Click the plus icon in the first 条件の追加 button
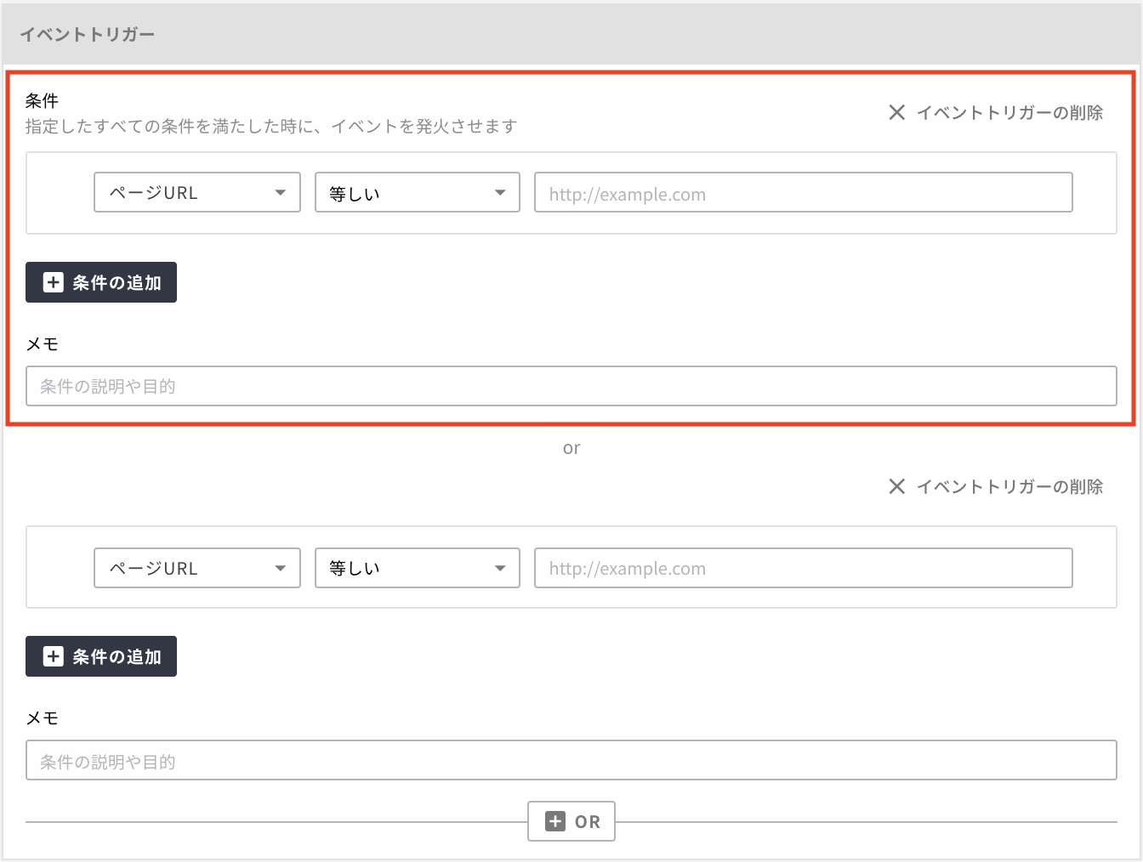 pyautogui.click(x=53, y=282)
